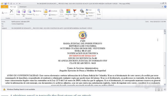168x96 pixels.
Task: Open the File tab
Action: pos(4,7)
